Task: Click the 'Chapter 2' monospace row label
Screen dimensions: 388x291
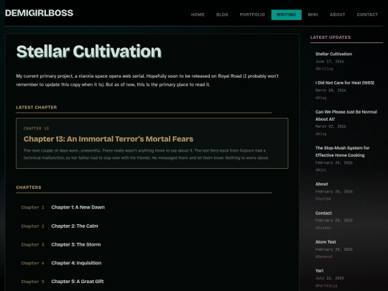Action: (x=32, y=226)
